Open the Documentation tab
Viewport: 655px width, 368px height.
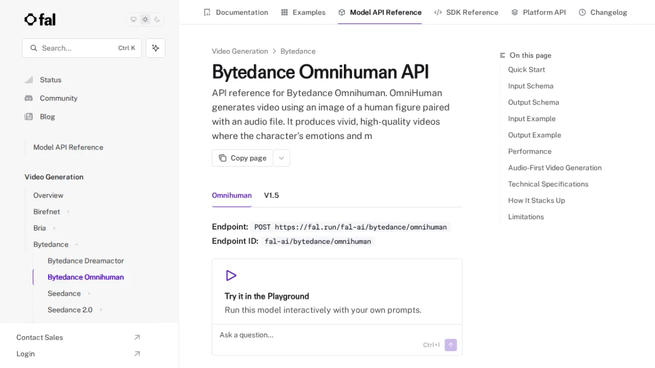236,12
